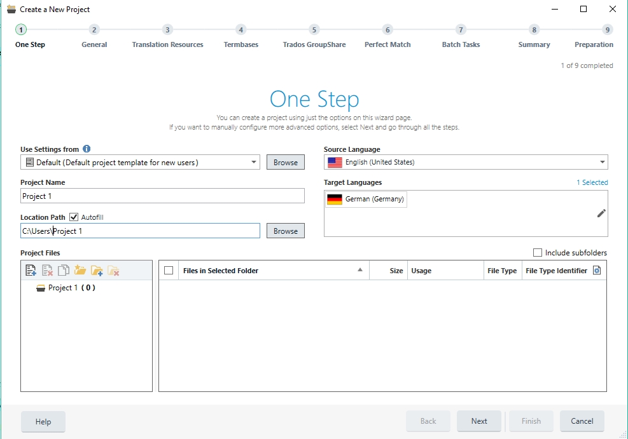Click the 1 Selected link above Target Languages
Screen dimensions: 628x439
click(x=592, y=182)
